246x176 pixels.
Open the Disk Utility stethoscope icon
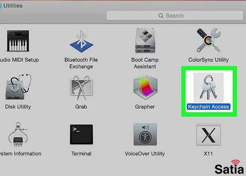pyautogui.click(x=18, y=87)
